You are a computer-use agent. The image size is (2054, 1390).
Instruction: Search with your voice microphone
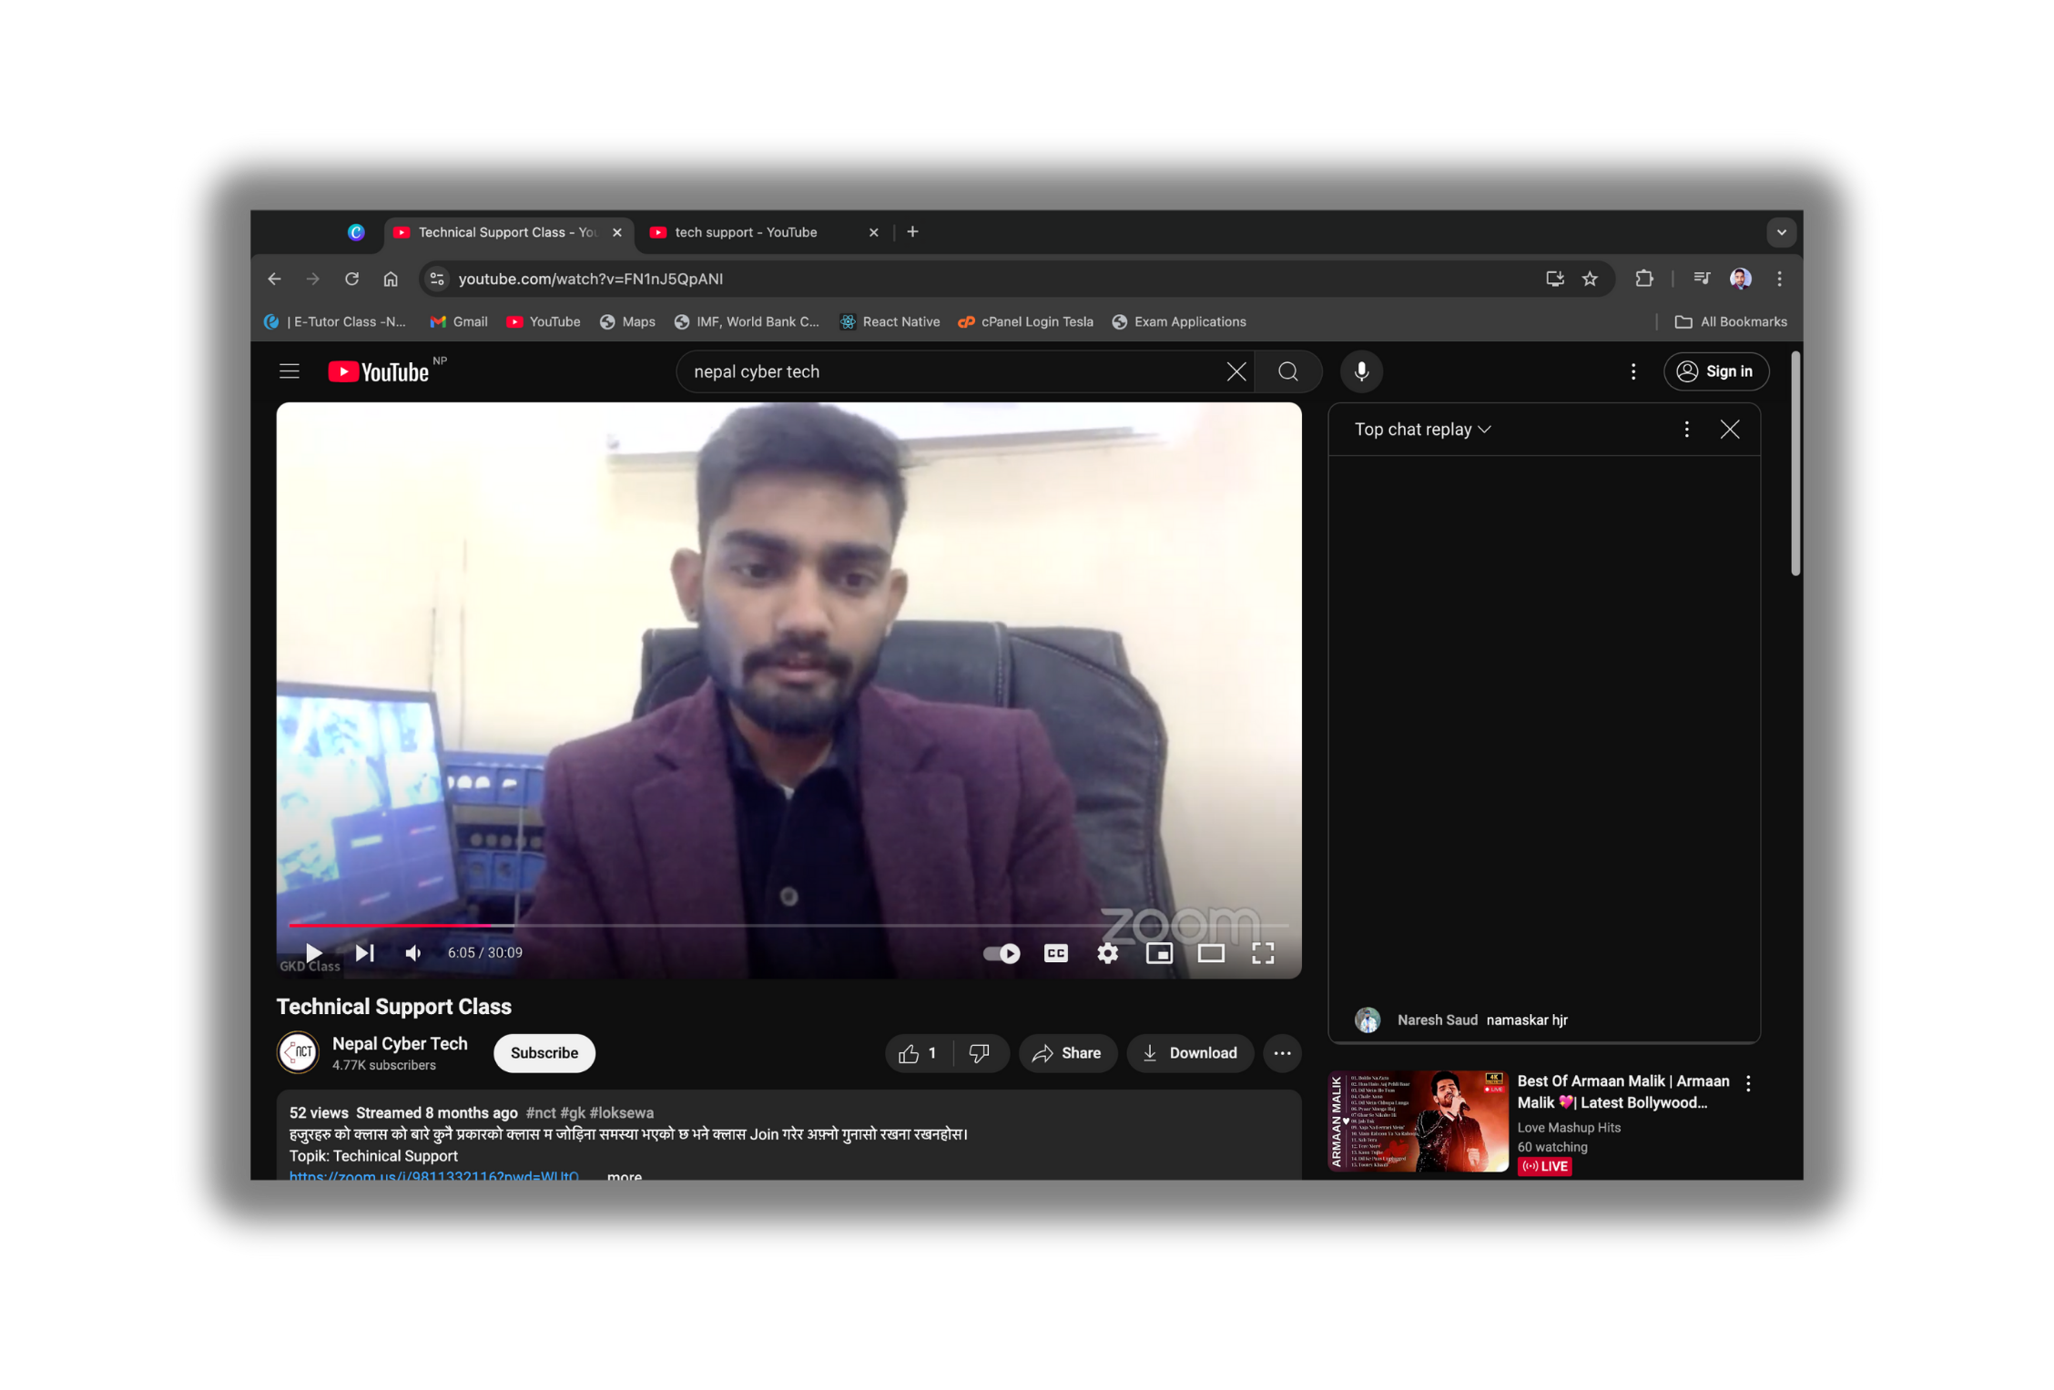(x=1361, y=371)
